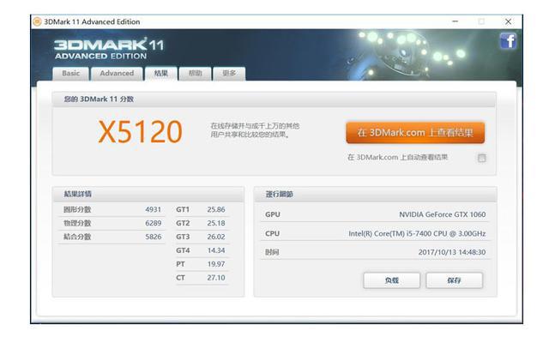Enable automatic result viewing on 3DMark.com checkbox
The width and height of the screenshot is (549, 337).
[482, 158]
